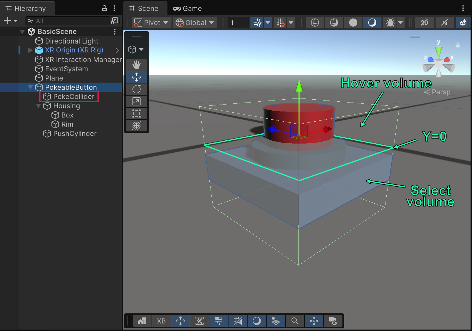The height and width of the screenshot is (331, 472).
Task: Toggle the Hierarchy lock icon
Action: click(104, 8)
